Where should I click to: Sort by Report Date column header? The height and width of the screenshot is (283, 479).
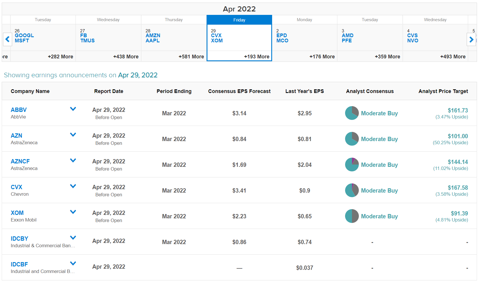click(109, 91)
